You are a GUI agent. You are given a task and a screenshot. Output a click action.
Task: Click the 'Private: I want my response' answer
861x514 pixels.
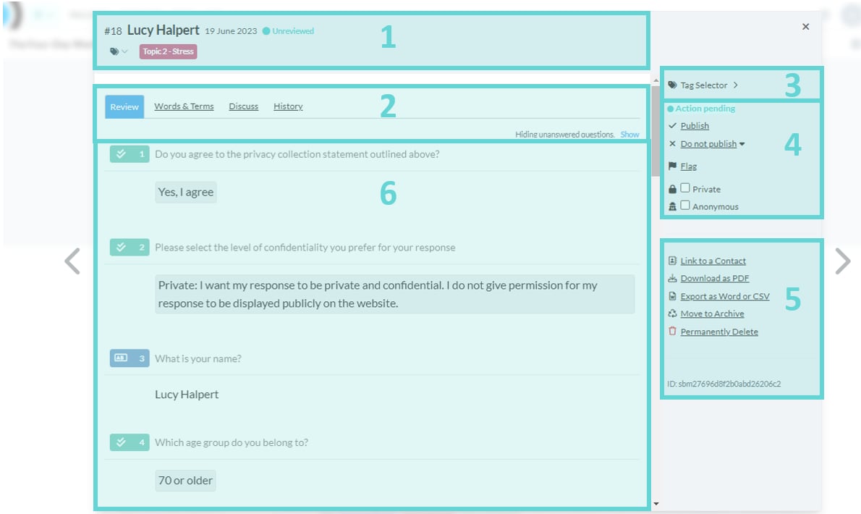click(395, 295)
